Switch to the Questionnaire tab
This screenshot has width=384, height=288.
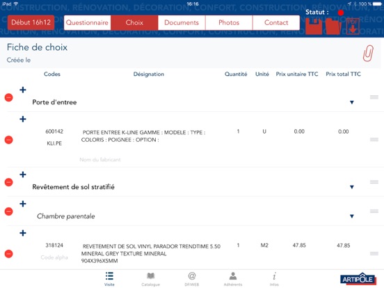pos(87,23)
